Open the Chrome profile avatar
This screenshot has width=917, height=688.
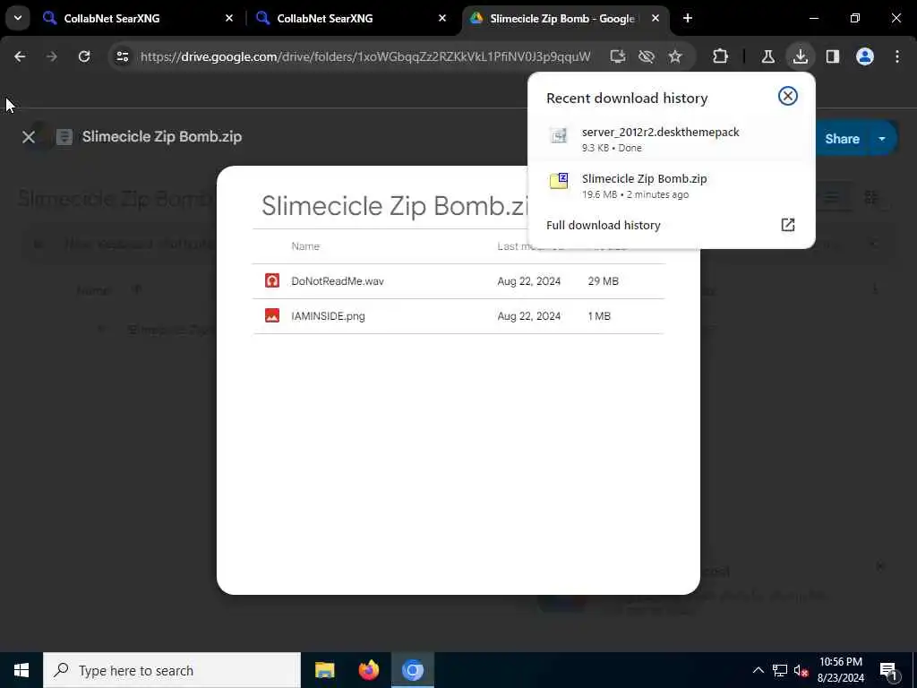865,56
